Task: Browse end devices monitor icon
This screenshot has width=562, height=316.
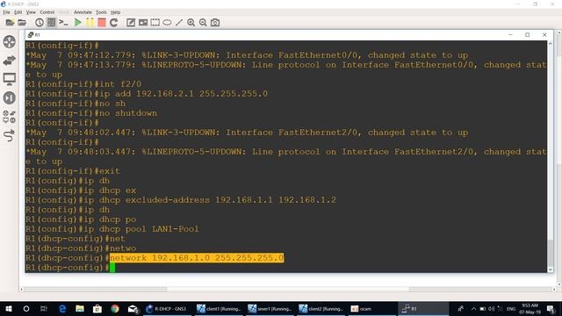Action: point(10,79)
